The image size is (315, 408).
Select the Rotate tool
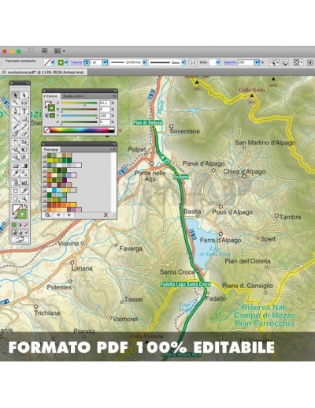point(16,142)
